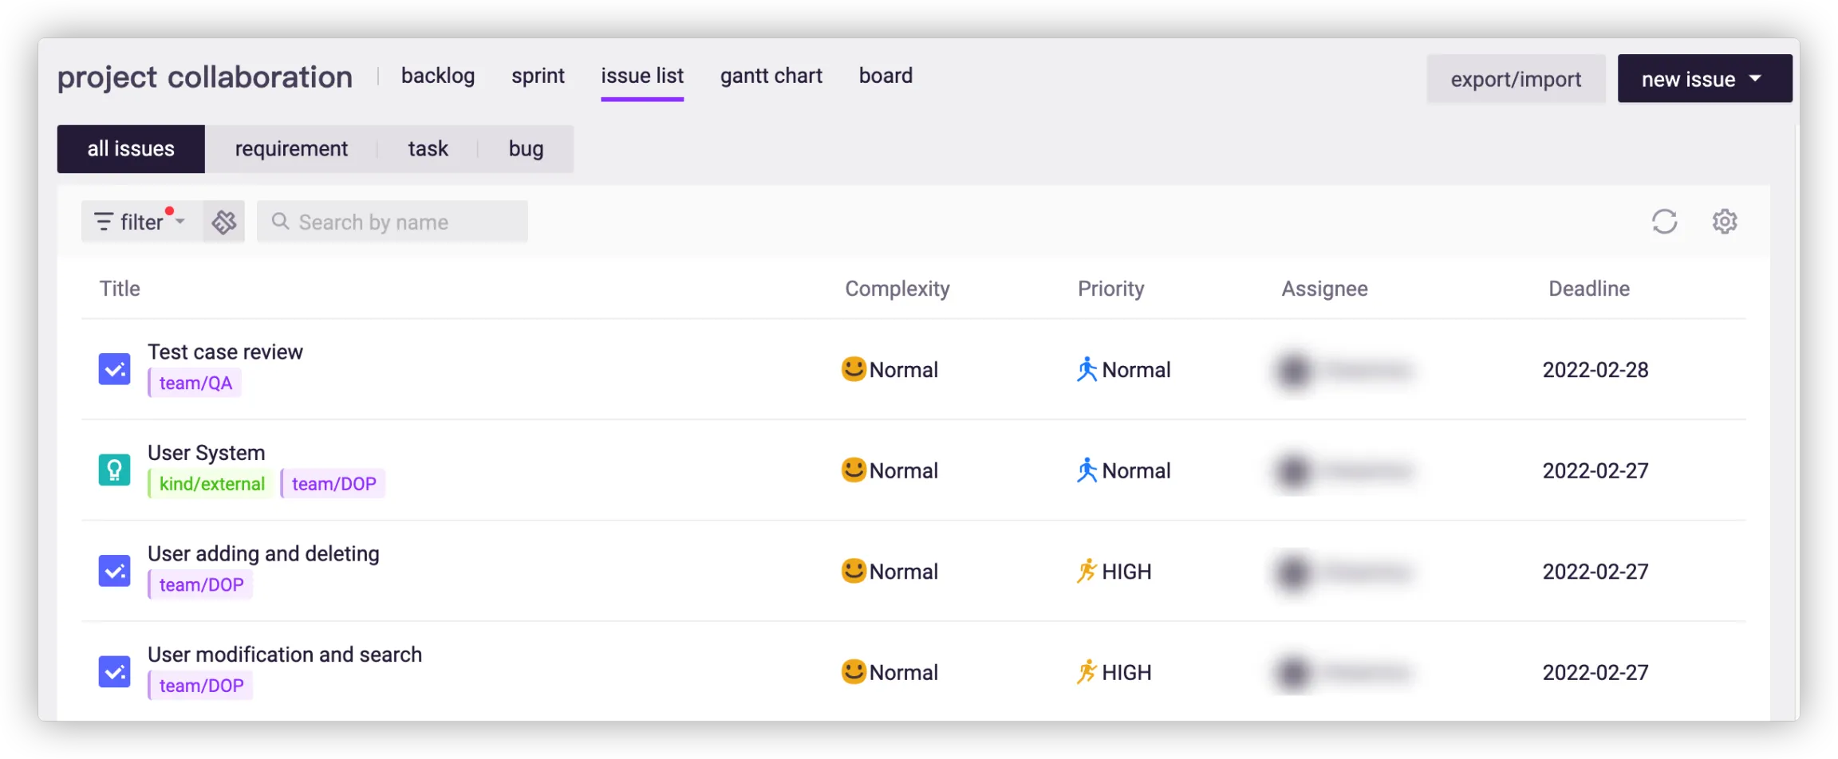Click the Test case review task icon

click(x=114, y=369)
